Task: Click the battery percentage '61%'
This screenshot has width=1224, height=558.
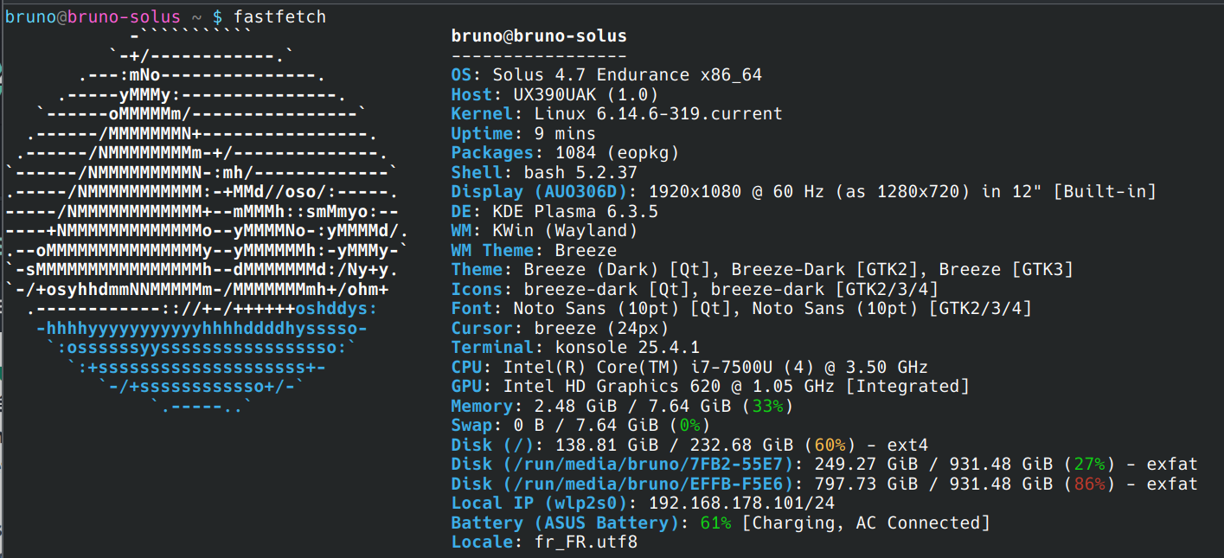Action: pos(715,523)
